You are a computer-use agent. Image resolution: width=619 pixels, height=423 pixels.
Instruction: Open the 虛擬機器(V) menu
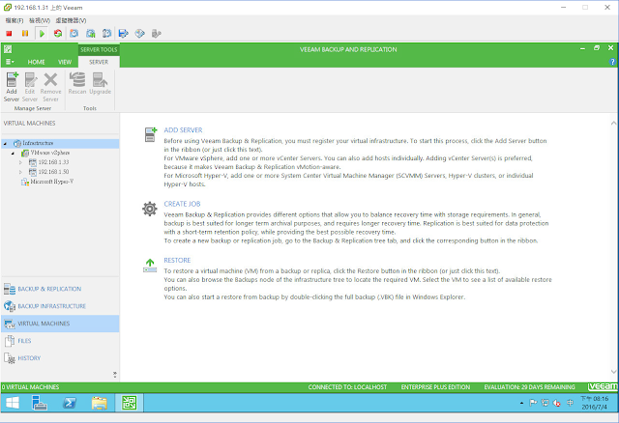tap(71, 20)
